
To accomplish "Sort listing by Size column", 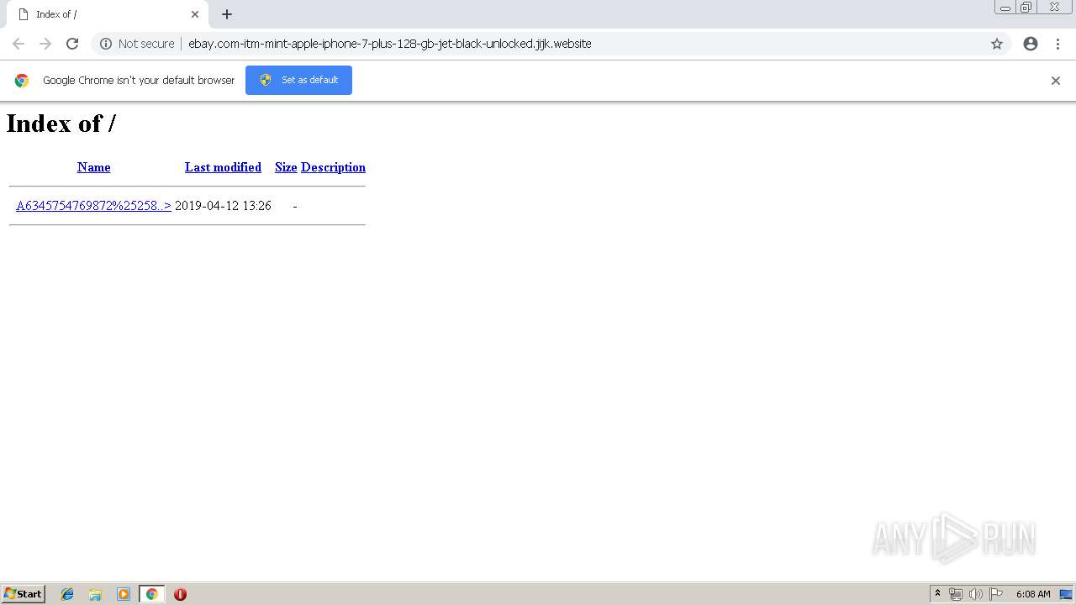I will tap(286, 167).
